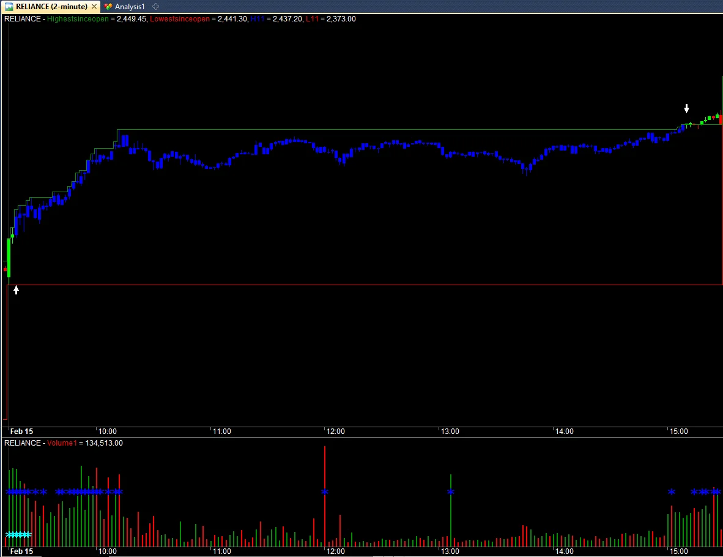The width and height of the screenshot is (723, 557).
Task: Click the large green opening candle
Action: point(9,258)
